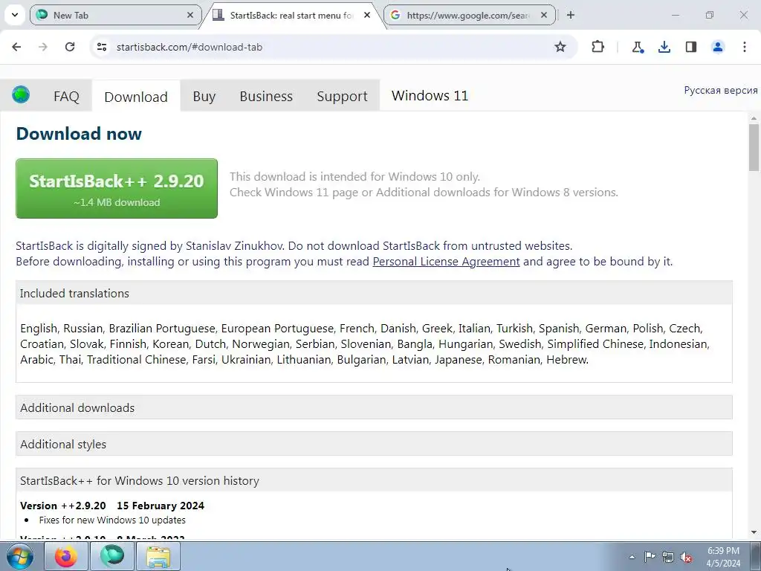Go to the Windows 11 page
This screenshot has height=571, width=761.
[430, 96]
